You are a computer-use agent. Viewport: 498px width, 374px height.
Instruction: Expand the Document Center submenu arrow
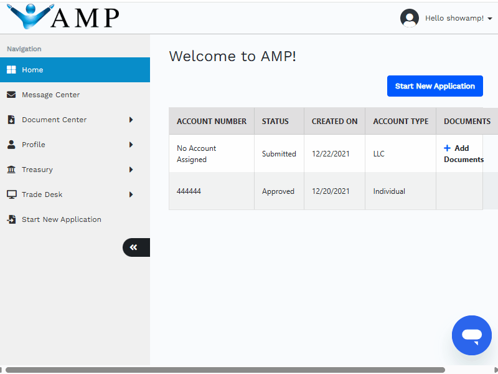[x=131, y=120]
